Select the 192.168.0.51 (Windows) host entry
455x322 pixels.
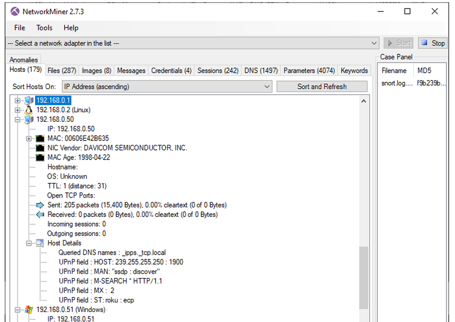[x=71, y=310]
